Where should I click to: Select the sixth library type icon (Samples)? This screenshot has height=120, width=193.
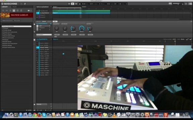(x=21, y=11)
